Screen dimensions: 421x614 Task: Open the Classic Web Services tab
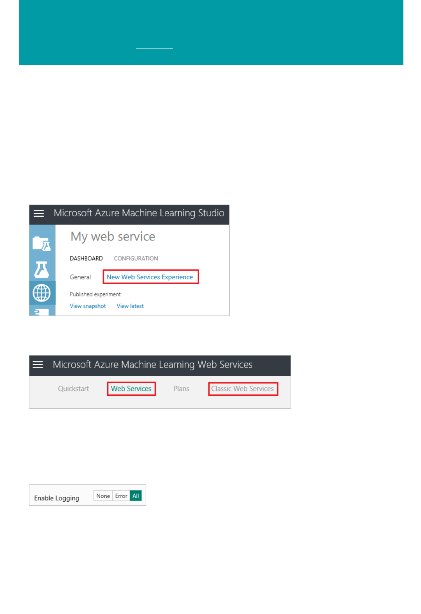[243, 389]
